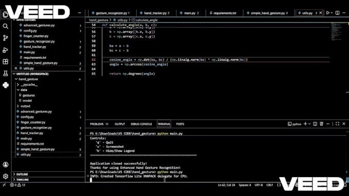Open the Run and Debug view
Viewport: 349px width, 196px height.
point(5,50)
